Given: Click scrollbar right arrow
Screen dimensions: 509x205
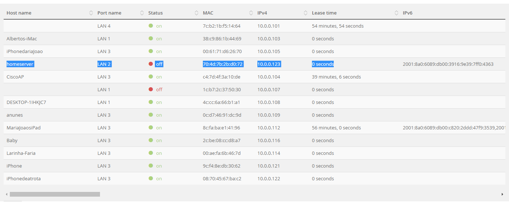Looking at the screenshot, I should coord(502,194).
